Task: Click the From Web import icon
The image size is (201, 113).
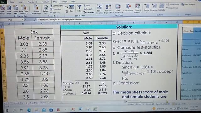Action: [x=9, y=9]
